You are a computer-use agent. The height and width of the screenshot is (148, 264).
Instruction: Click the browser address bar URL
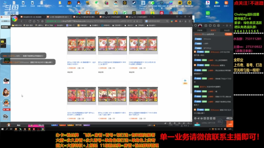point(94,21)
